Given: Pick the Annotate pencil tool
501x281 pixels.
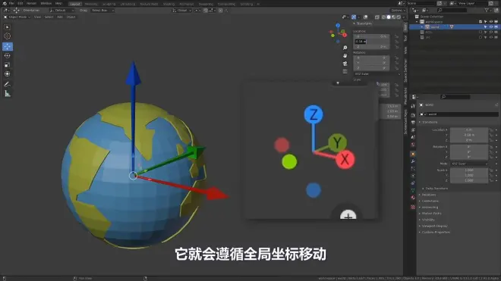Looking at the screenshot, I should pyautogui.click(x=8, y=84).
